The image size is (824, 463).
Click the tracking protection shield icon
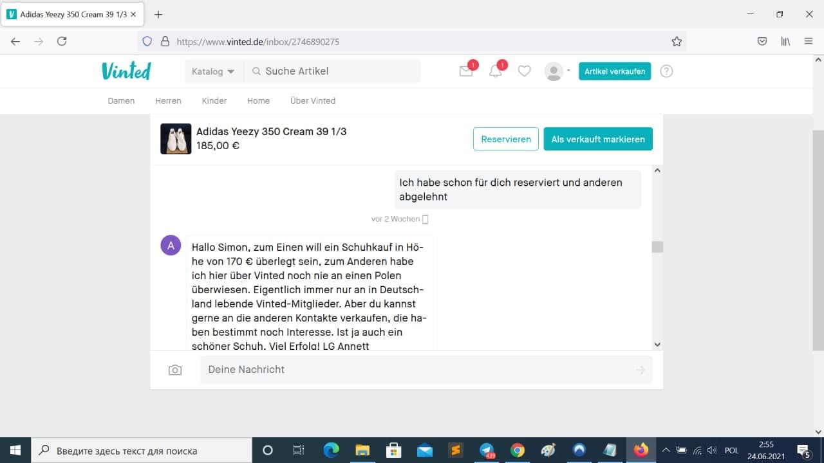[147, 41]
